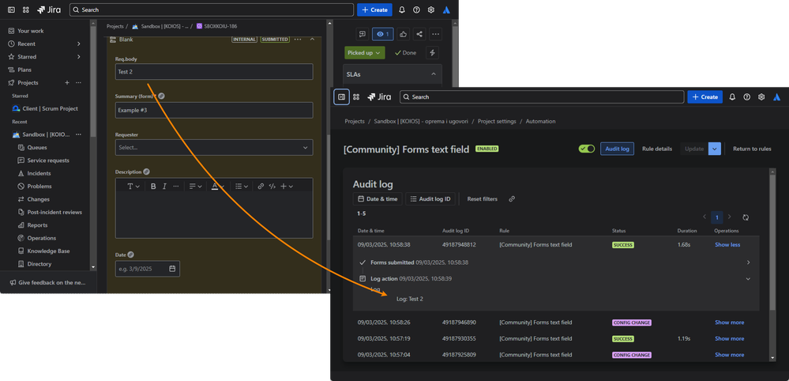Collapse the SLAs panel
789x381 pixels.
pyautogui.click(x=433, y=74)
